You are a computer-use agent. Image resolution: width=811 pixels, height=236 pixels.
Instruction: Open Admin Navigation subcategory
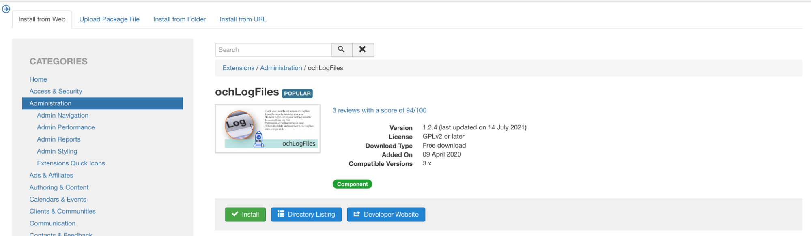62,115
